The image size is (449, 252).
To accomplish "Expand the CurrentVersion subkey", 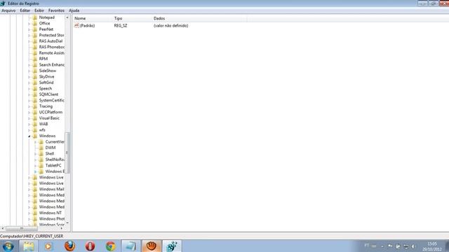I will click(36, 142).
